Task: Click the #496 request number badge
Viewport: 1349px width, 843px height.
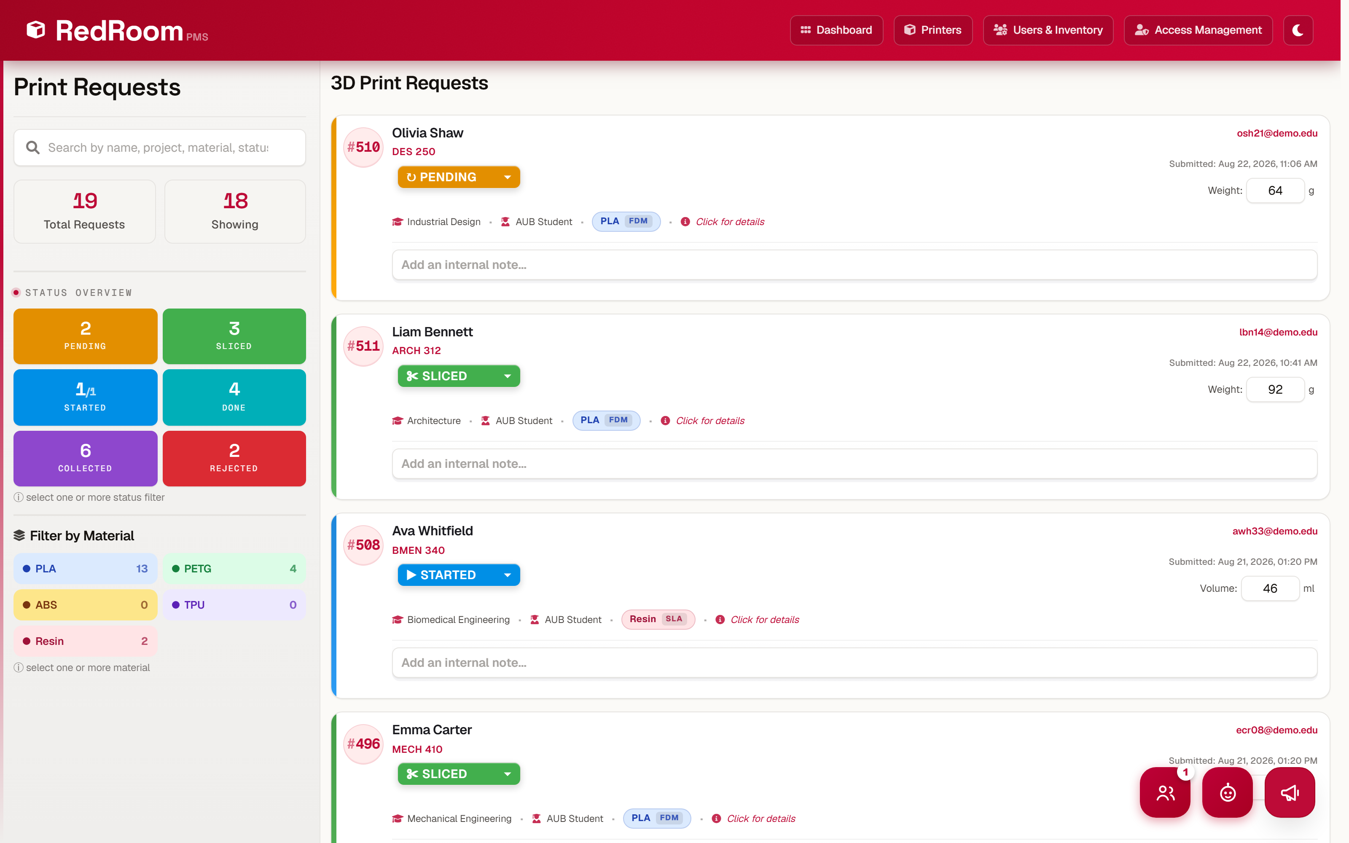Action: click(x=363, y=744)
